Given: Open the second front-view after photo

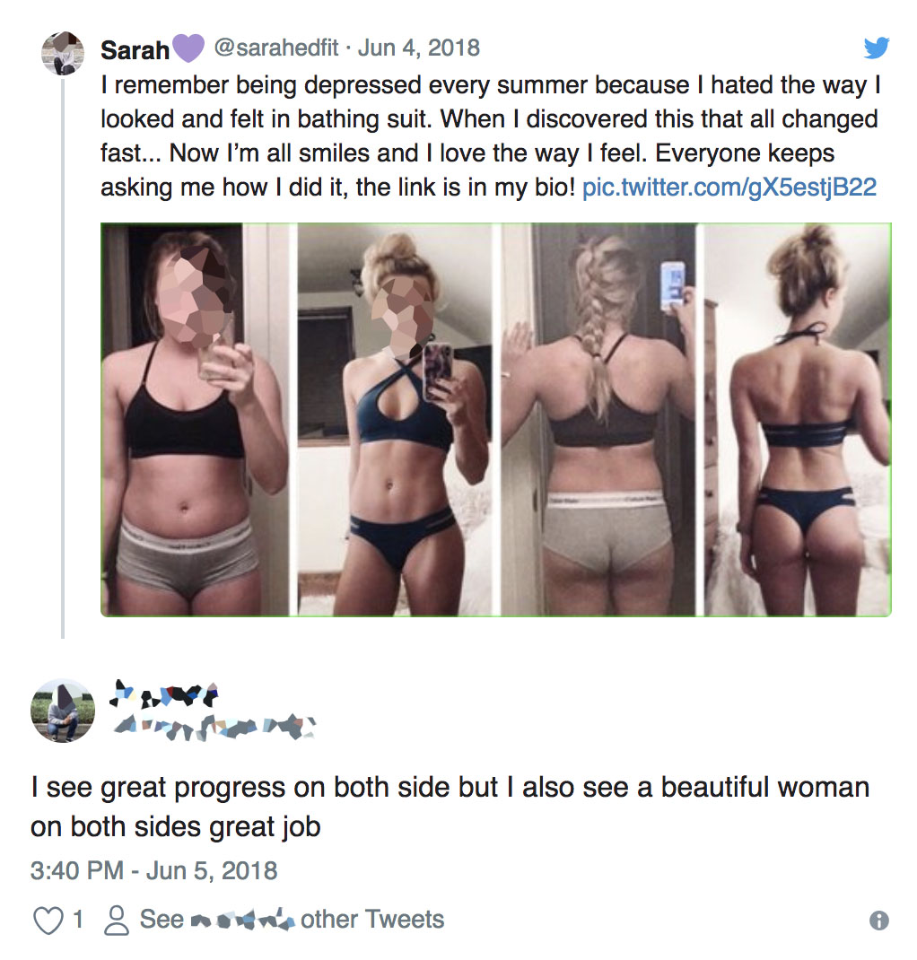Looking at the screenshot, I should pos(395,419).
